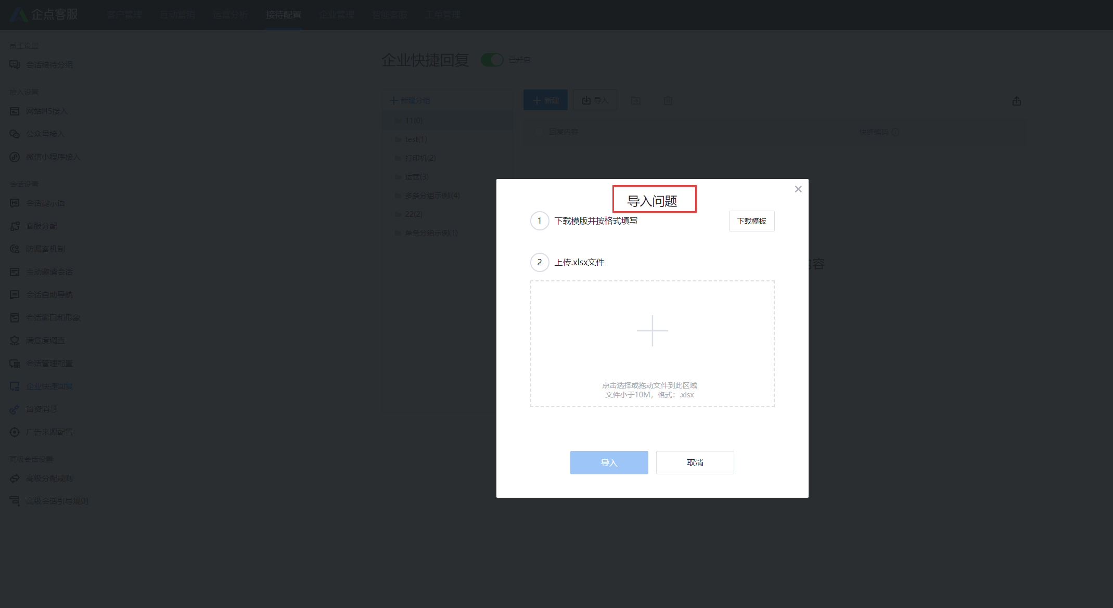Select the 11(0) group folder

(x=447, y=121)
